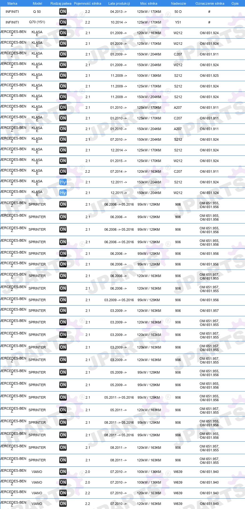
Task: Click the Hy hybrid badge in 12.2011 W212 row
Action: (x=63, y=193)
